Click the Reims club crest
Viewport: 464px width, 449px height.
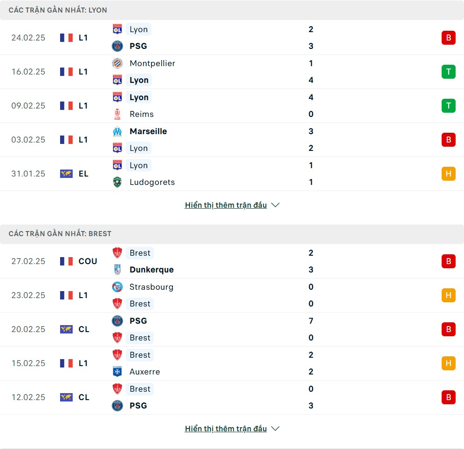[x=117, y=114]
